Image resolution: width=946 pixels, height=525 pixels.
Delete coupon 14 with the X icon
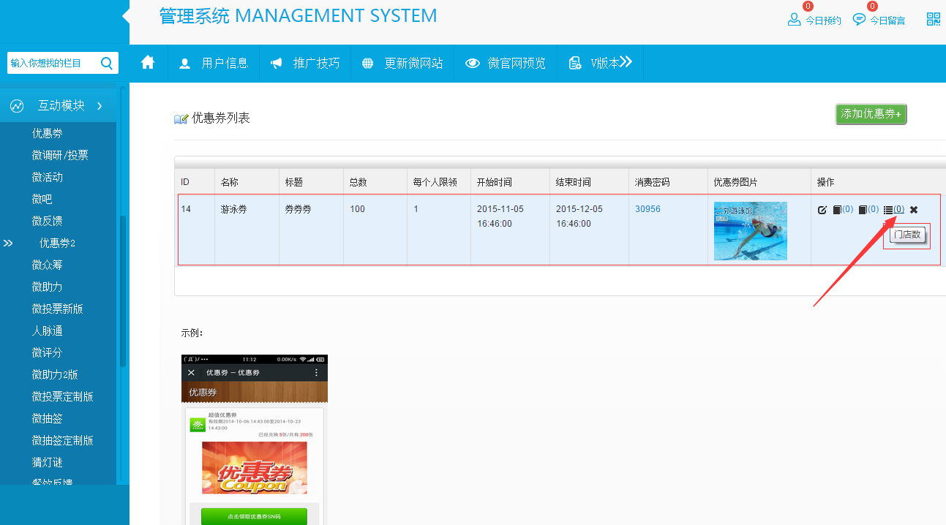913,210
